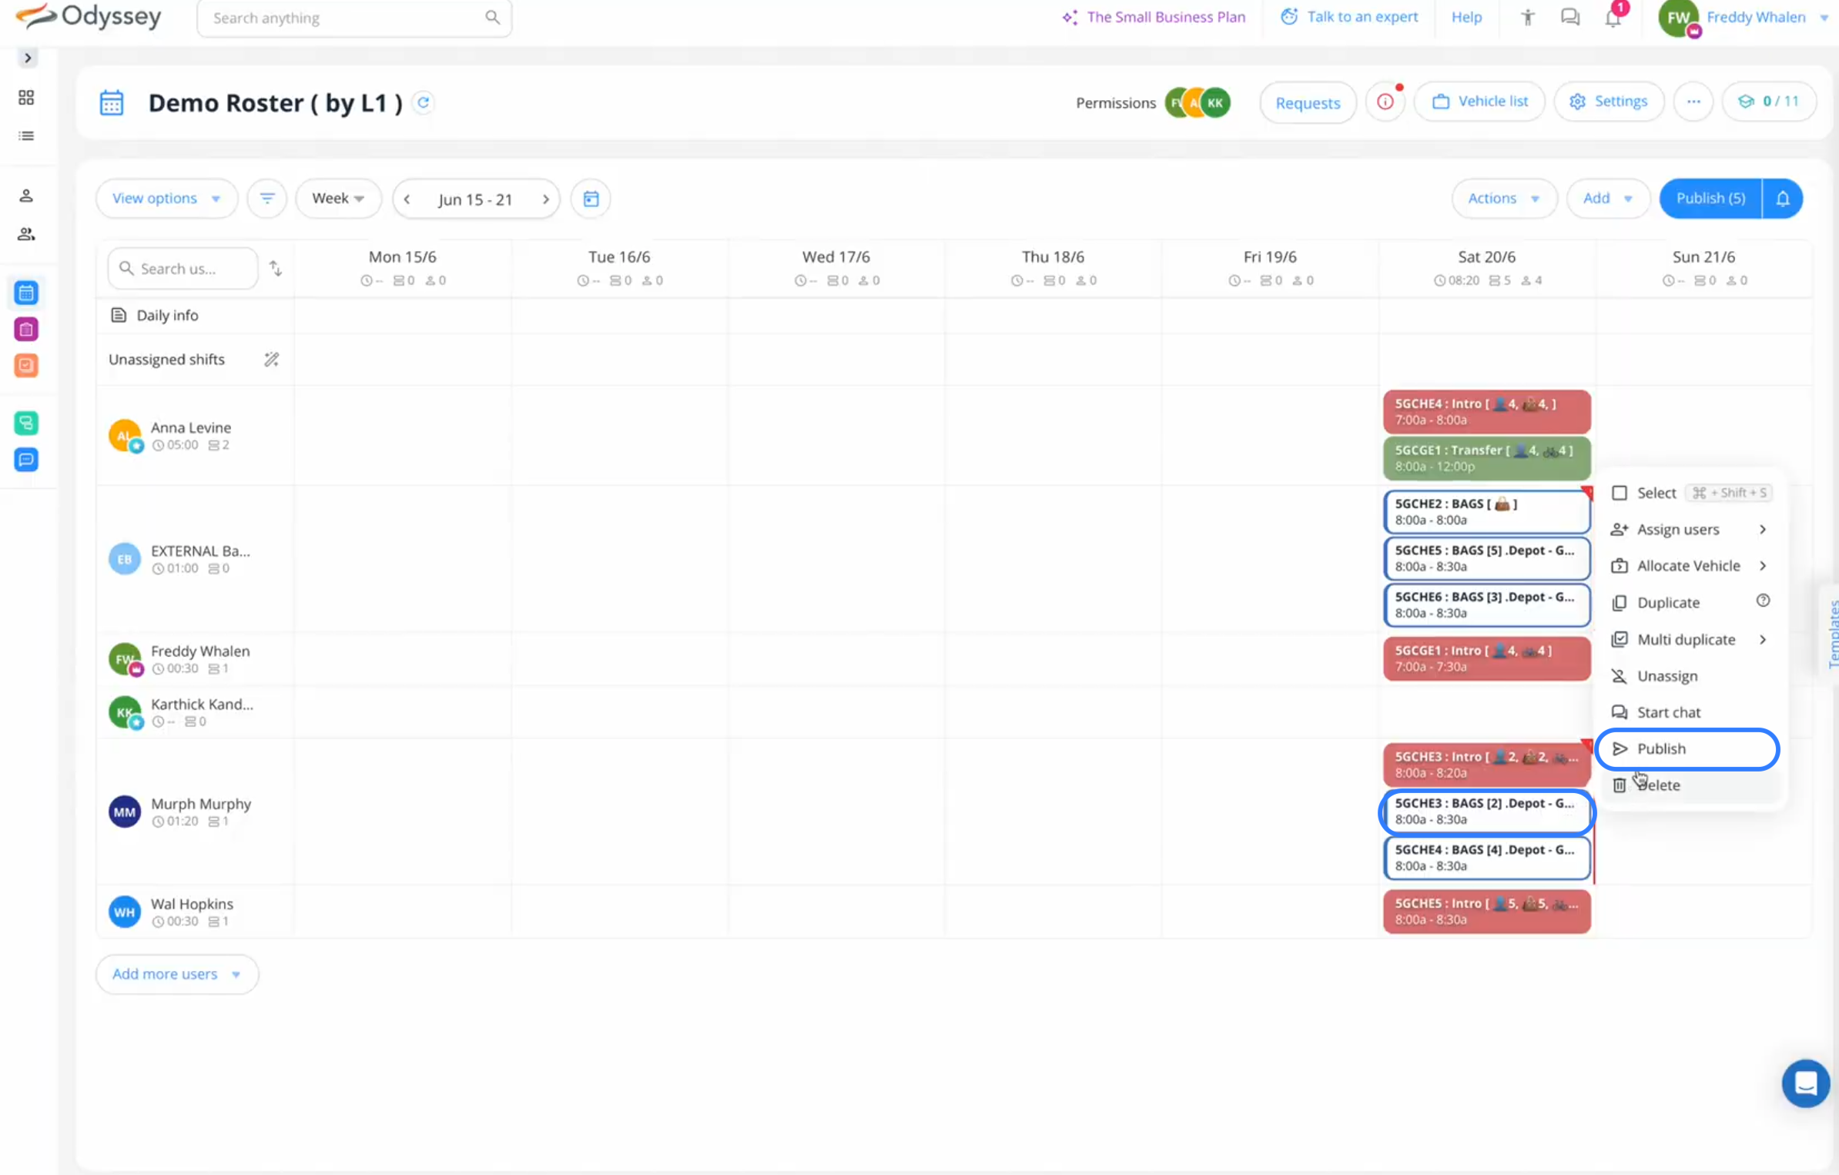1839x1175 pixels.
Task: Click the sort arrows beside user search
Action: pos(275,269)
